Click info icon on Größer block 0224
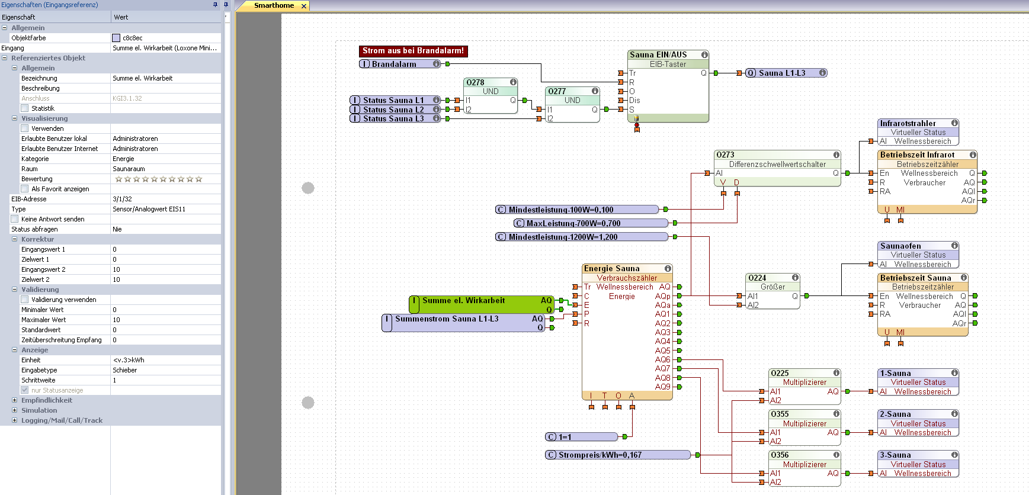The image size is (1029, 495). tap(795, 278)
